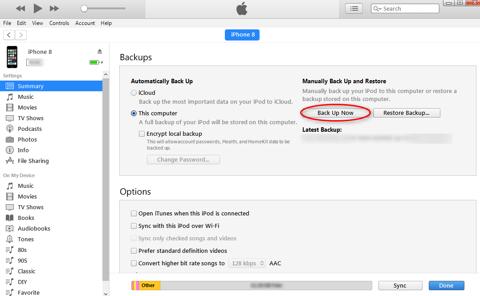The image size is (480, 296).
Task: Click the Restore Backup button
Action: click(x=407, y=113)
